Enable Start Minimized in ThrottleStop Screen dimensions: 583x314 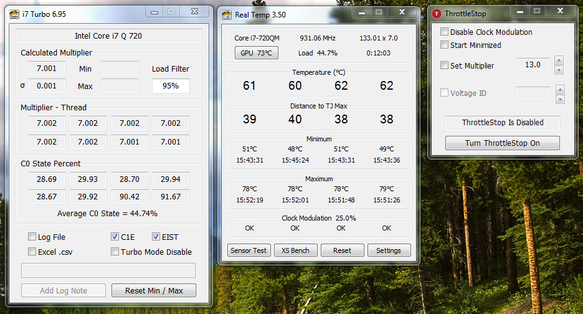point(444,45)
